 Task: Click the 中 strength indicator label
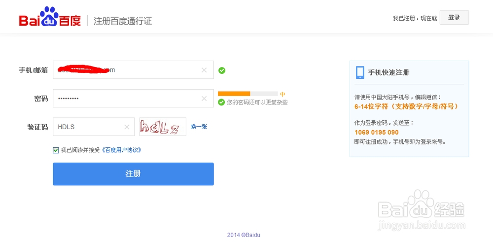tap(282, 94)
